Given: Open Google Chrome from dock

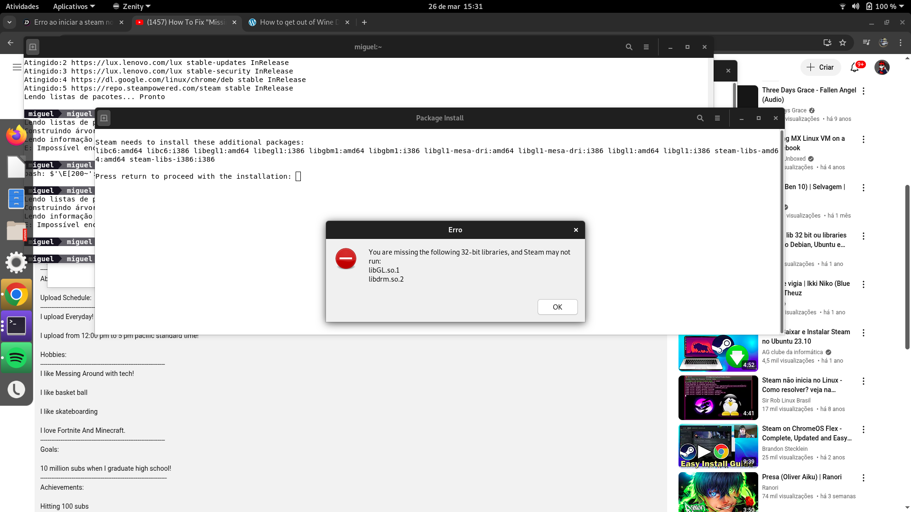Looking at the screenshot, I should click(16, 294).
